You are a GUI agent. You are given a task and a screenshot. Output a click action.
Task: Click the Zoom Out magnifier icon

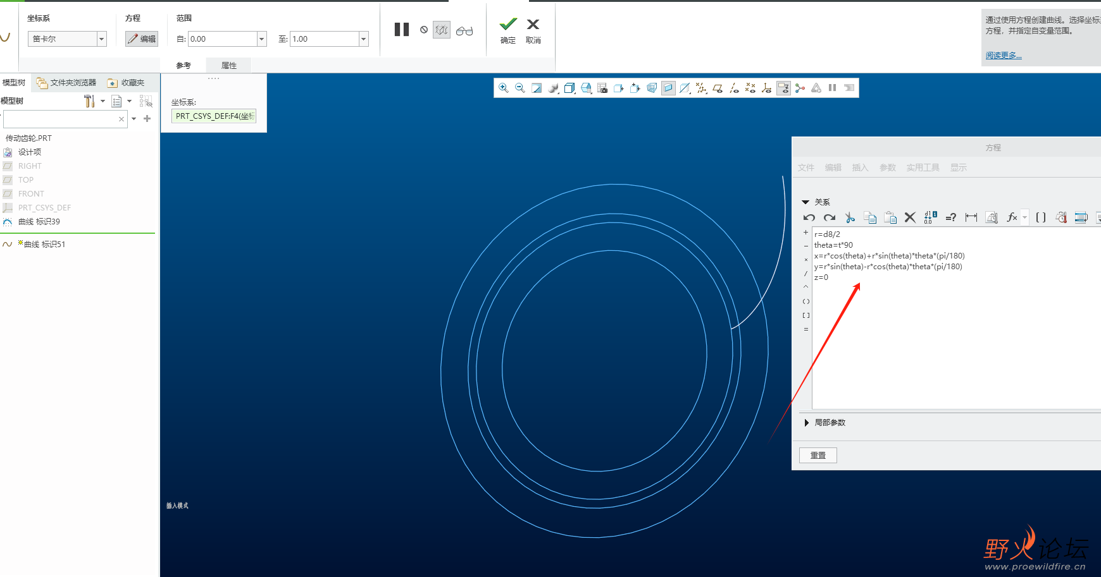520,88
